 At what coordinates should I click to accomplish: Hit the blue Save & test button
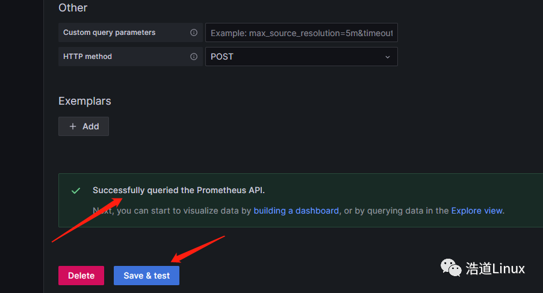pos(146,276)
